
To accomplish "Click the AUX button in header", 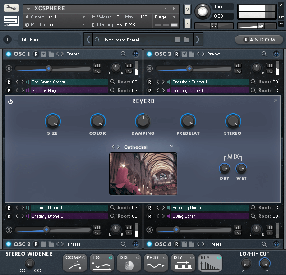I will 281,17.
